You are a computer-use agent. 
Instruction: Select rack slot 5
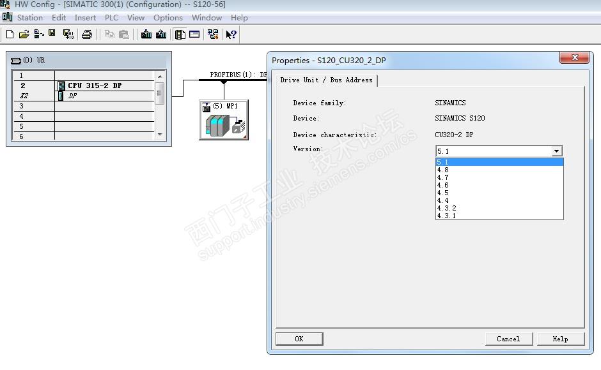tap(84, 127)
